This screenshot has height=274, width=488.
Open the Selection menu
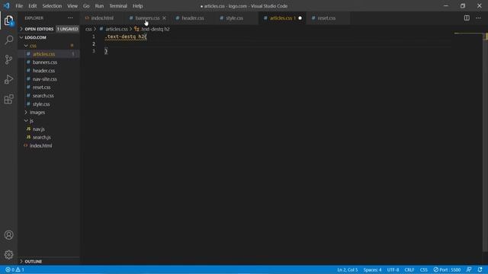pos(52,6)
